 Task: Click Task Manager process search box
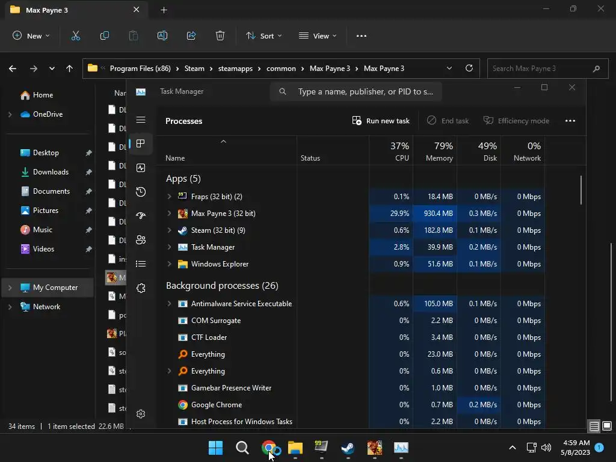pyautogui.click(x=356, y=91)
